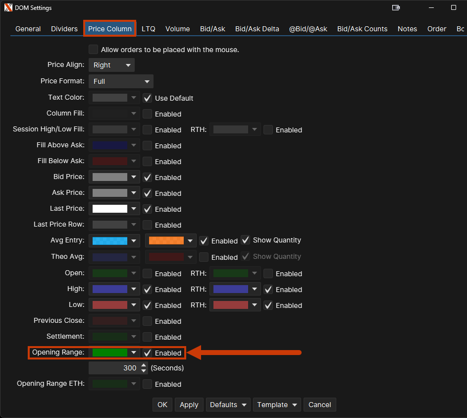Click the Apply button
467x418 pixels.
189,405
